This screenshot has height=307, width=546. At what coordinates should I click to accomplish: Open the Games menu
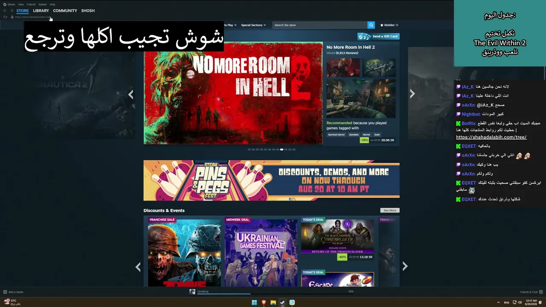[x=43, y=4]
